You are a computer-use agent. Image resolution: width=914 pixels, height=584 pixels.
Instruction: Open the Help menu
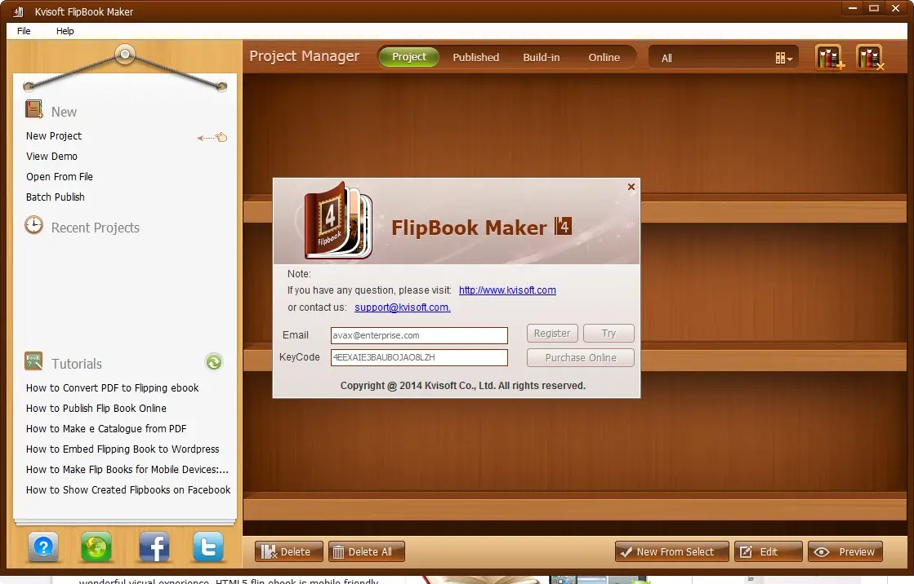[x=65, y=31]
